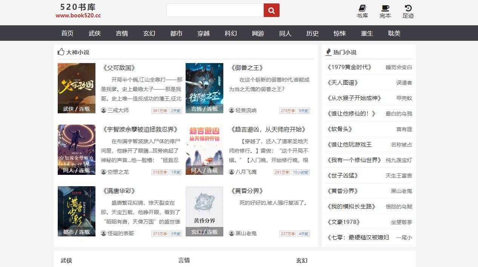Open the 武侠 navigation category
This screenshot has height=267, width=478.
(x=95, y=33)
